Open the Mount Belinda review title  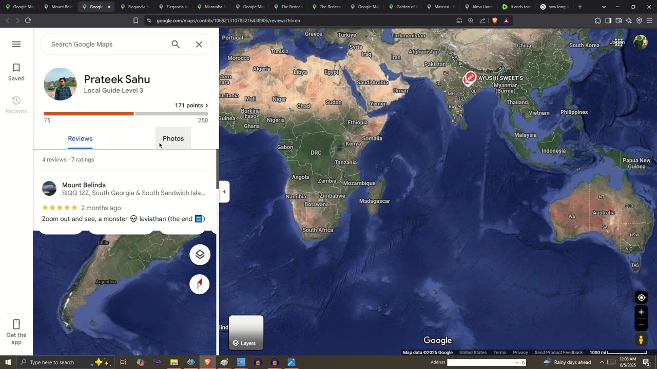(84, 185)
